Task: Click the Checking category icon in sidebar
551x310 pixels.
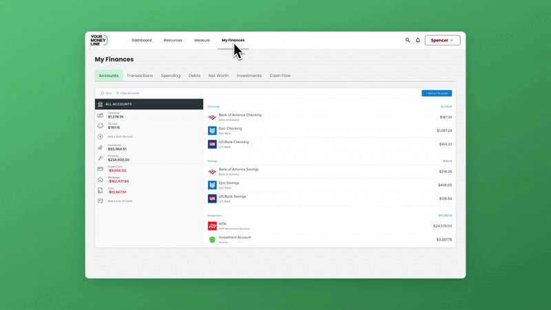Action: coord(100,115)
